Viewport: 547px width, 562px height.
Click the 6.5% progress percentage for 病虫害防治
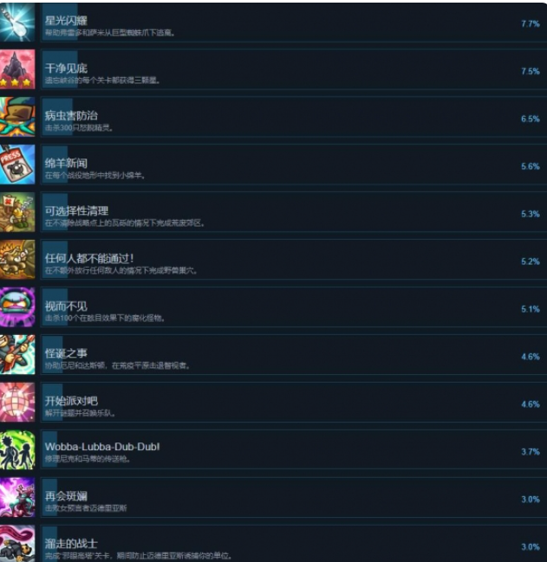531,119
